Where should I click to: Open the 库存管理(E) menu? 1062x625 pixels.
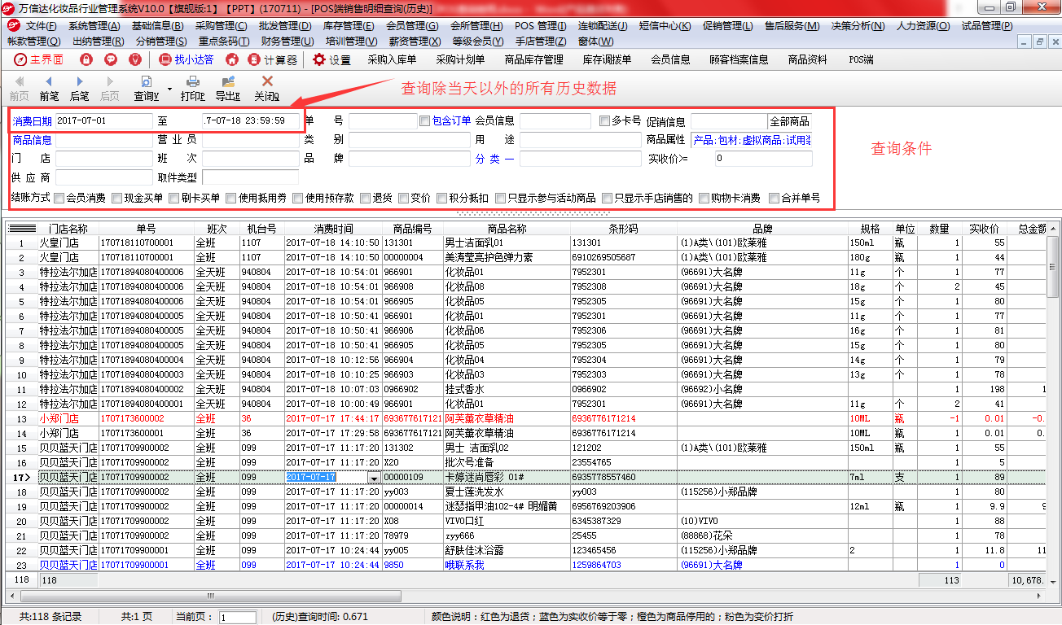point(349,26)
